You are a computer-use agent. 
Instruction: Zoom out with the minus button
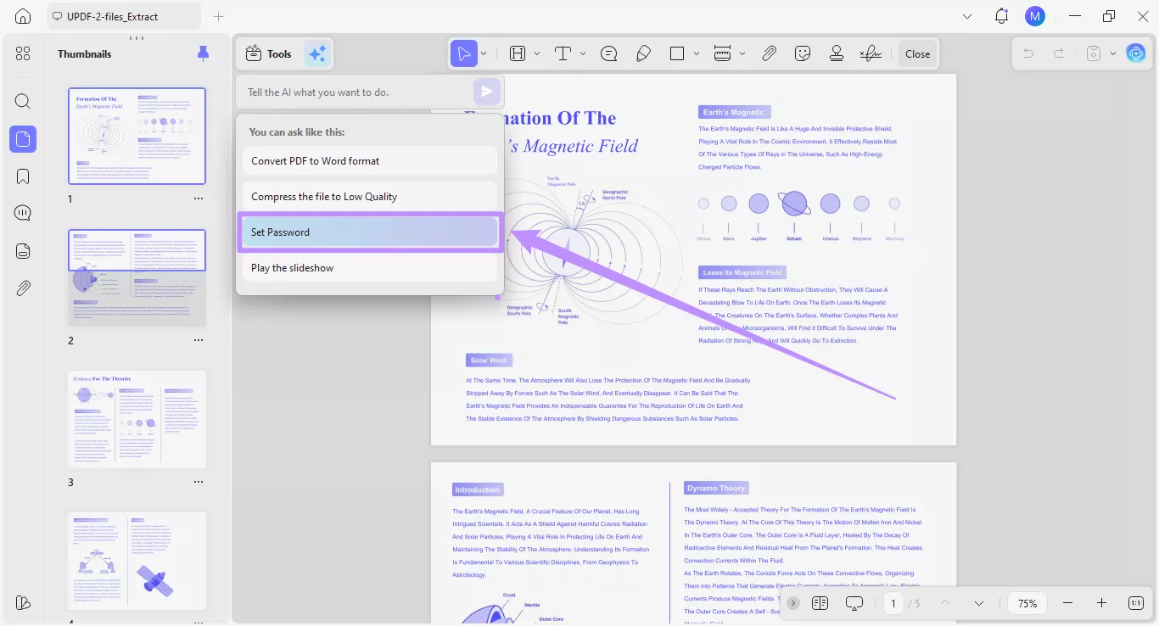1067,603
